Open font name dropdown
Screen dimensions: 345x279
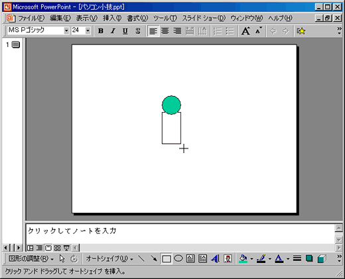(x=66, y=30)
